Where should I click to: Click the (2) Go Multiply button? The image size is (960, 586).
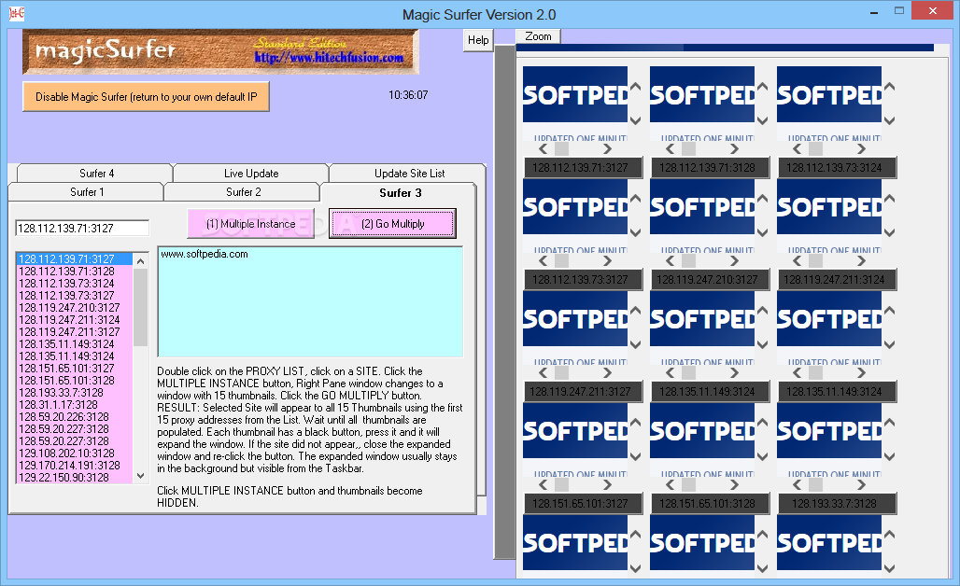[392, 224]
